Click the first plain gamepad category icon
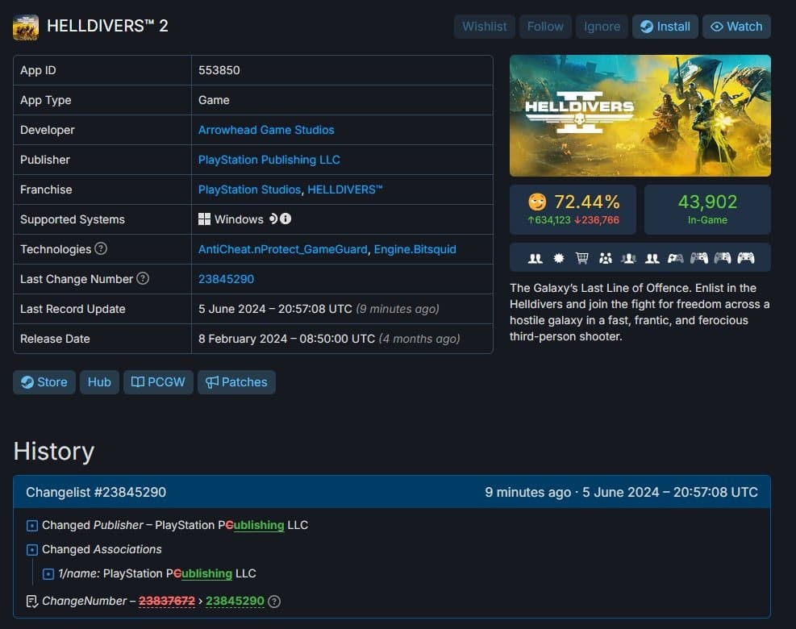 pyautogui.click(x=698, y=258)
